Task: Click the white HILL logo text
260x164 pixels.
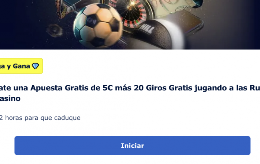Action: (147, 29)
